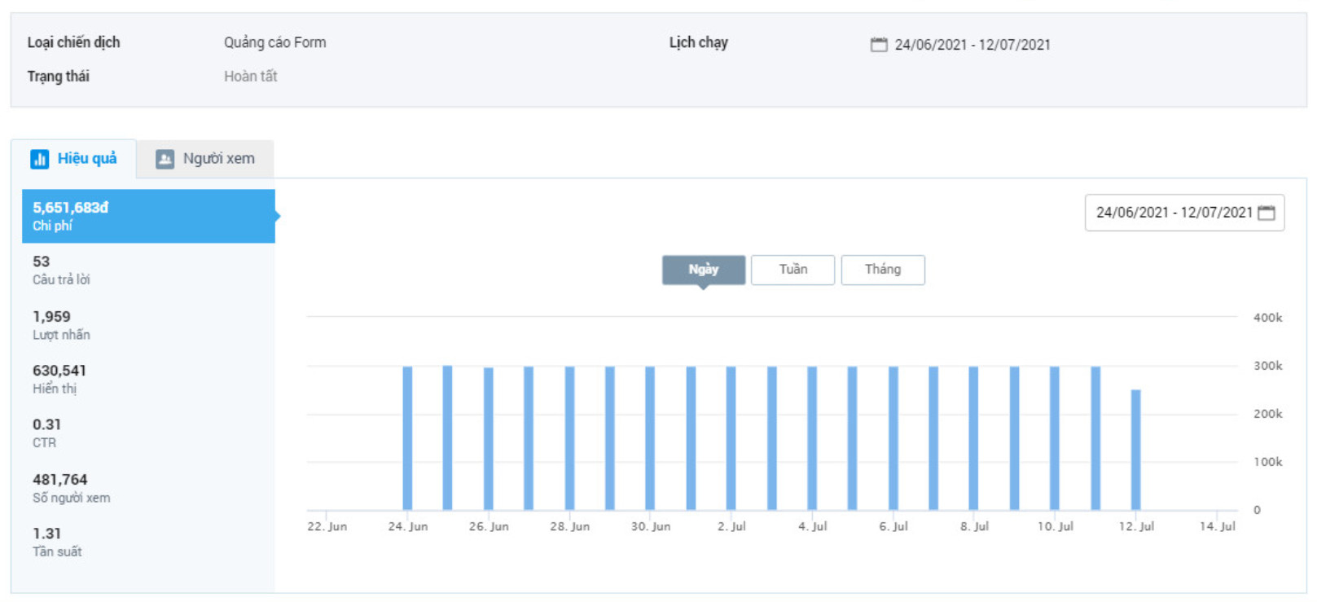Click the Lịch chạy date range text
This screenshot has height=602, width=1317.
click(x=972, y=45)
